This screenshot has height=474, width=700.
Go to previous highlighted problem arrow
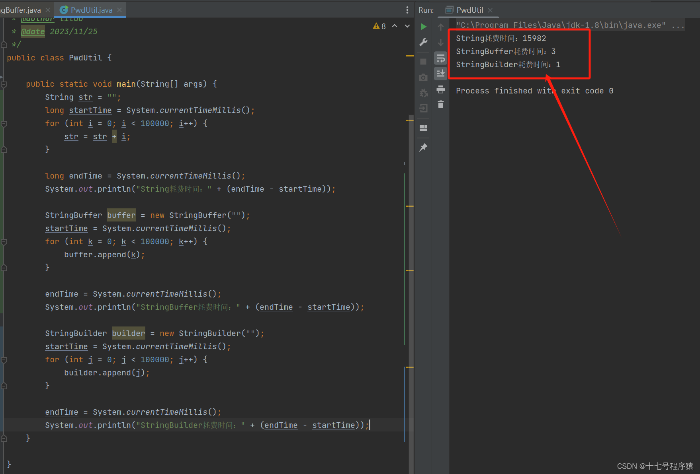tap(395, 26)
